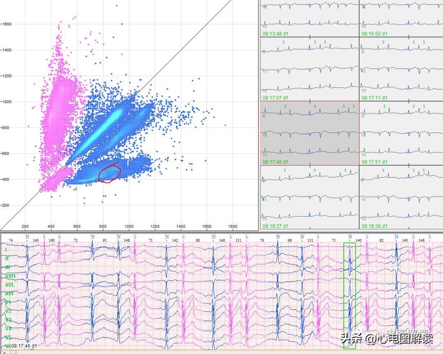
Task: Click the S beat label before 160
Action: [44, 237]
